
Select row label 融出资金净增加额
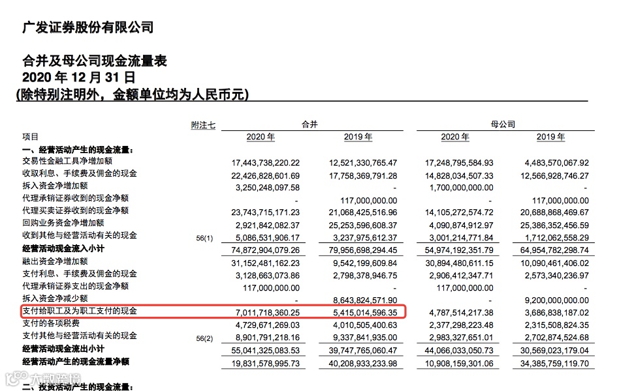(x=55, y=261)
